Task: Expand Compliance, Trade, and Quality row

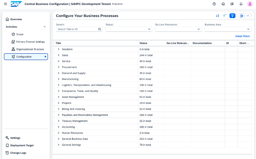Action: click(59, 91)
